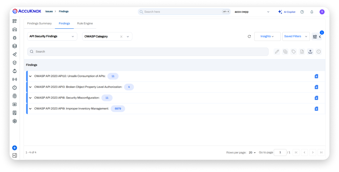The height and width of the screenshot is (172, 339).
Task: Go to the next page
Action: click(313, 152)
